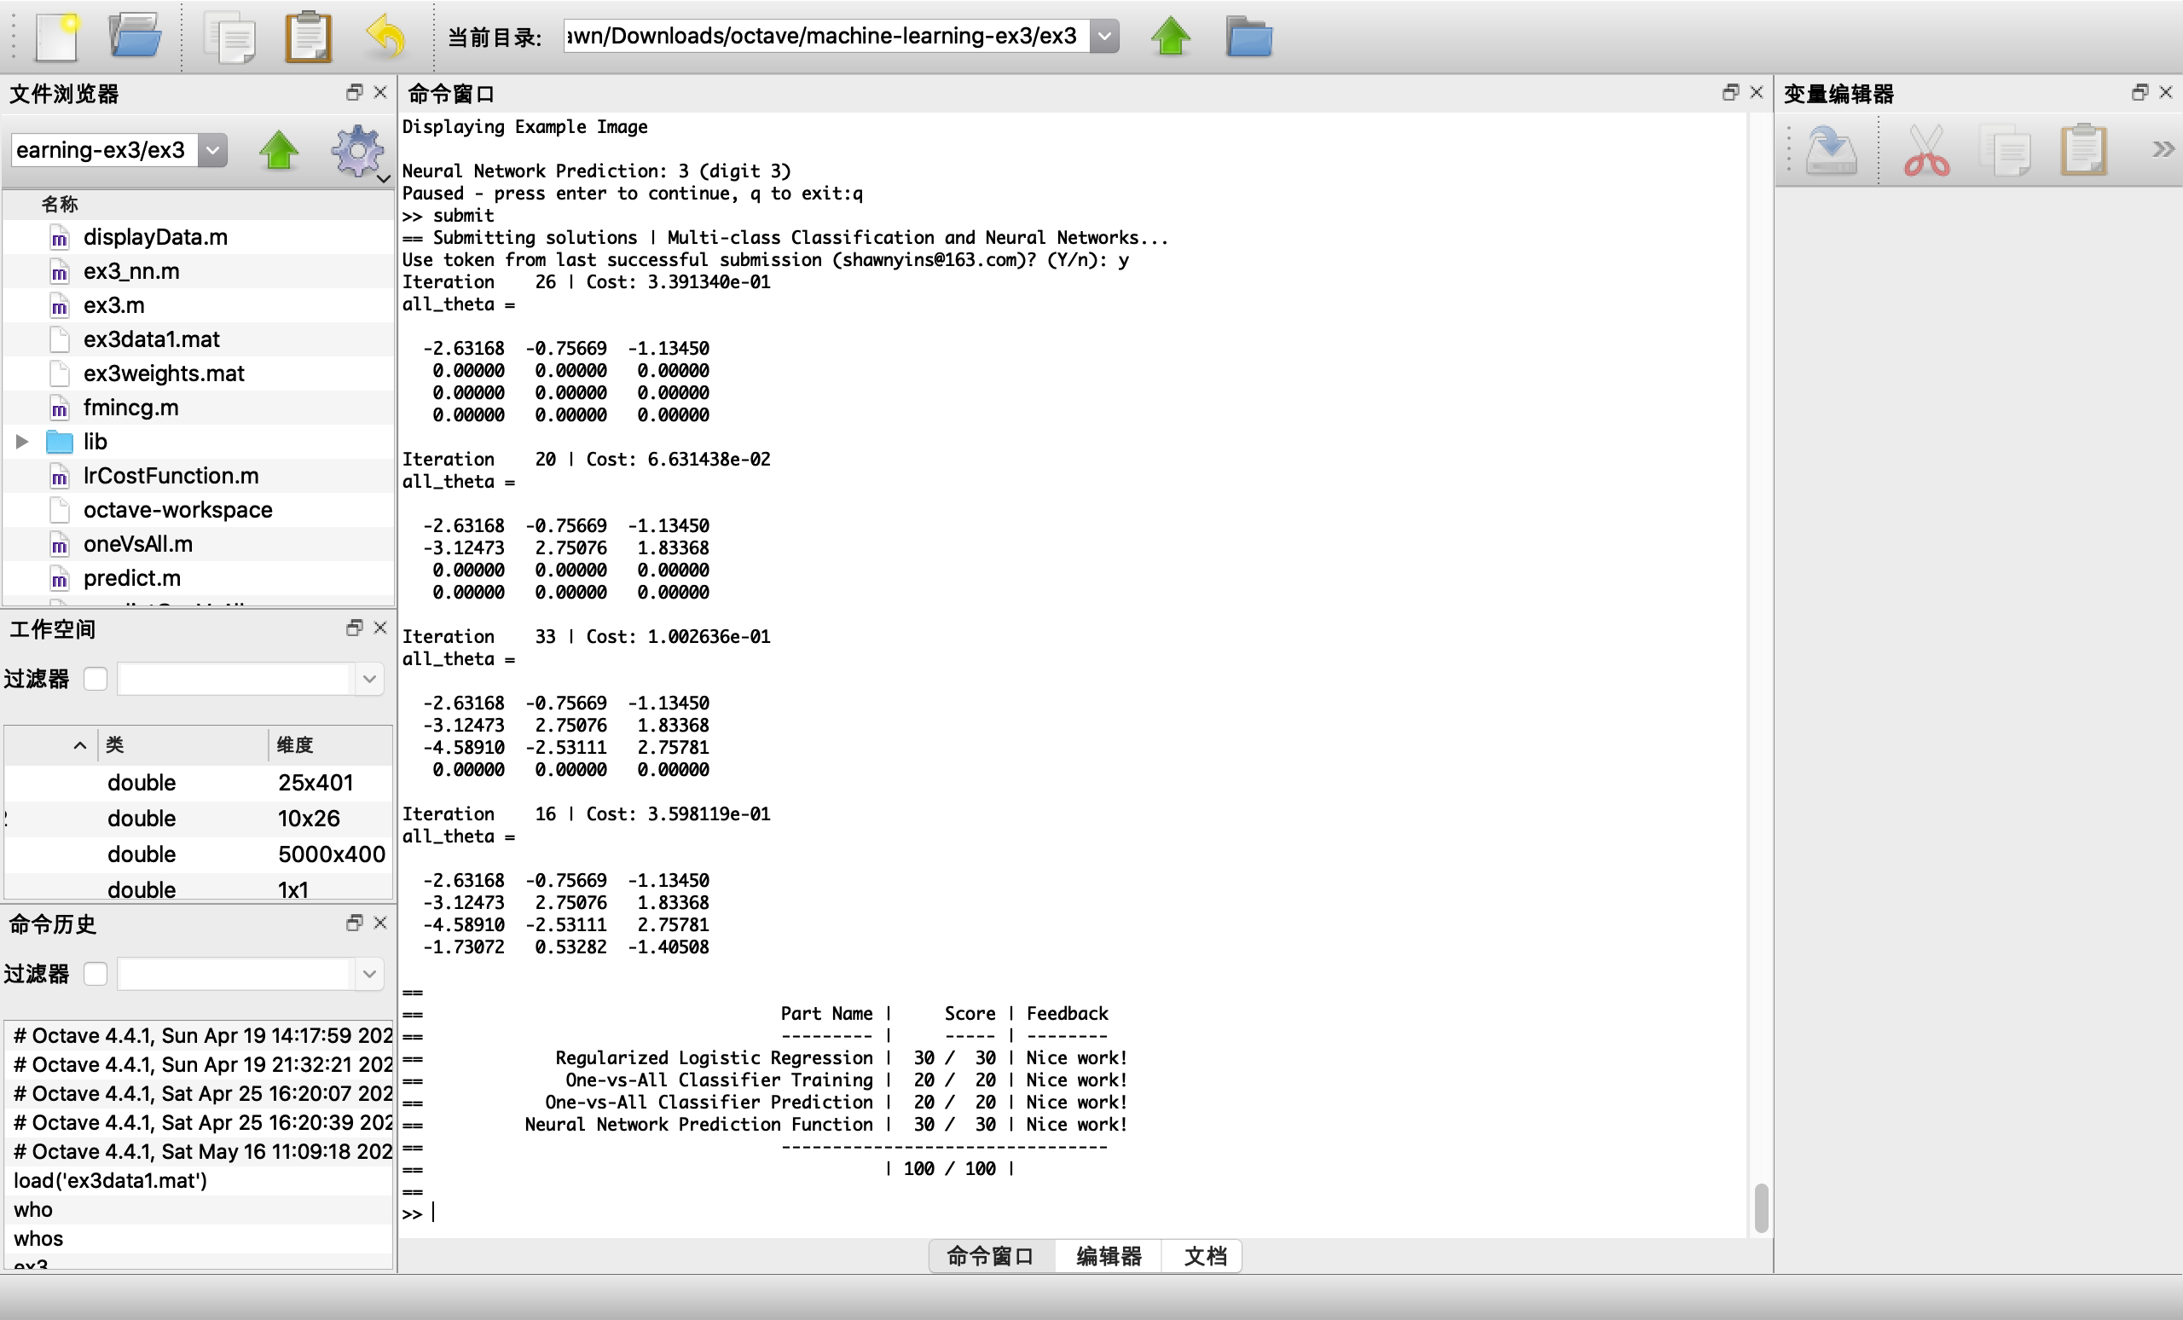
Task: Browse directories with the blue folder icon
Action: coord(1249,38)
